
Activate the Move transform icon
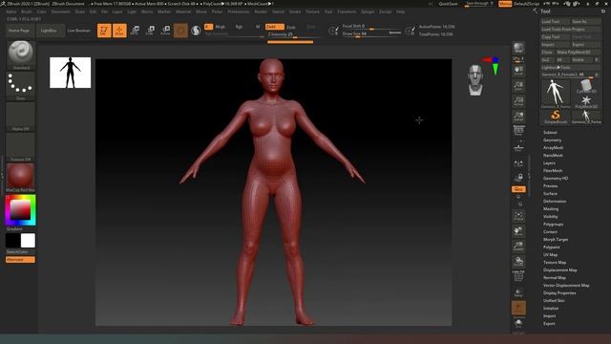coord(135,31)
